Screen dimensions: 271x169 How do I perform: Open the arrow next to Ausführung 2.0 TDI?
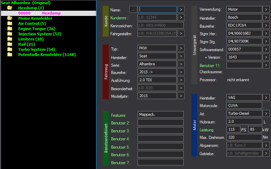pyautogui.click(x=181, y=80)
